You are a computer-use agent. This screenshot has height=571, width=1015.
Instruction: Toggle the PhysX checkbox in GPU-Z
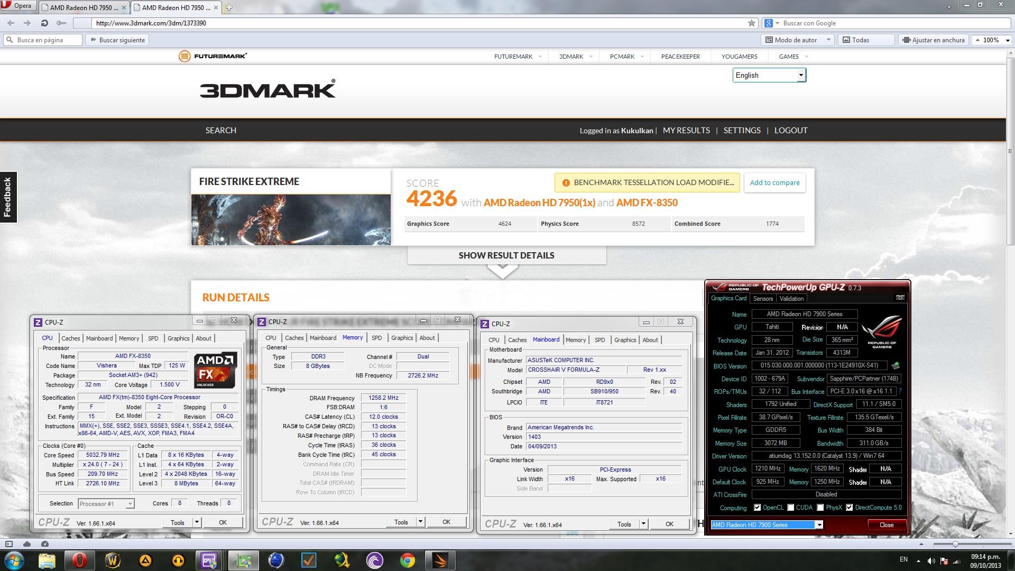click(x=820, y=508)
